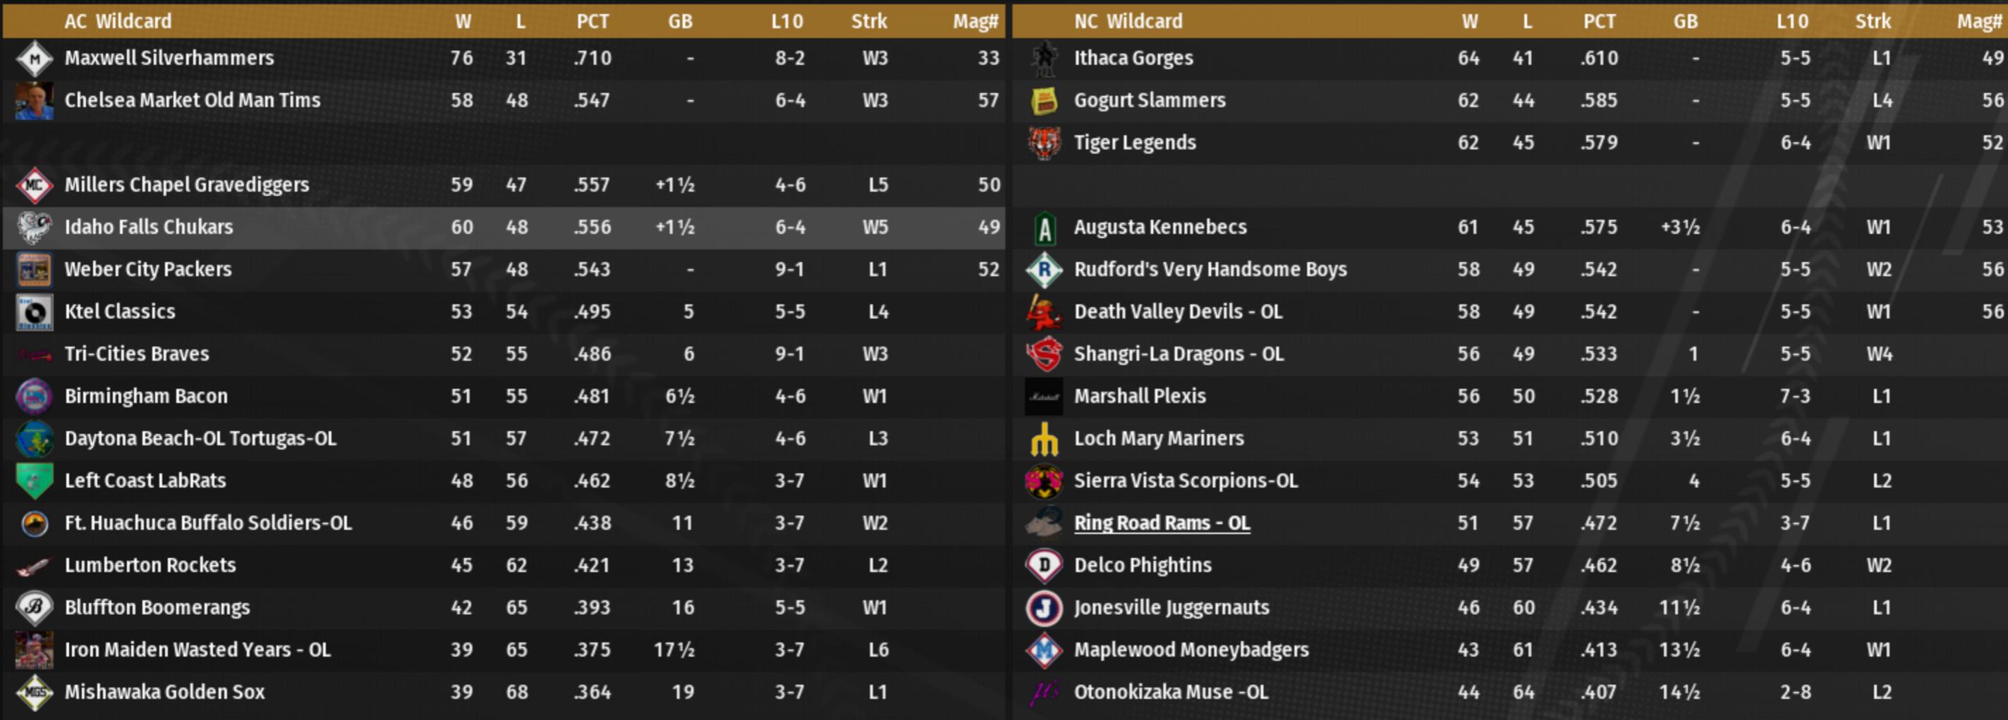Click the Shangri-La Dragons red logo
The height and width of the screenshot is (720, 2008).
pos(1044,355)
